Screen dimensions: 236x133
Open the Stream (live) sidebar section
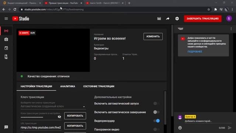(6, 31)
